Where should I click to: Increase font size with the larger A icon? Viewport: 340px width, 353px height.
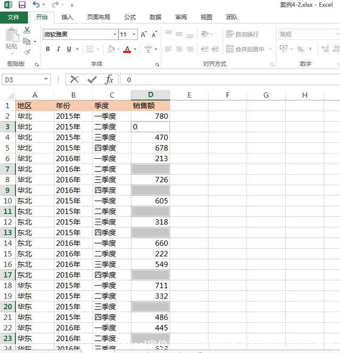(x=144, y=35)
